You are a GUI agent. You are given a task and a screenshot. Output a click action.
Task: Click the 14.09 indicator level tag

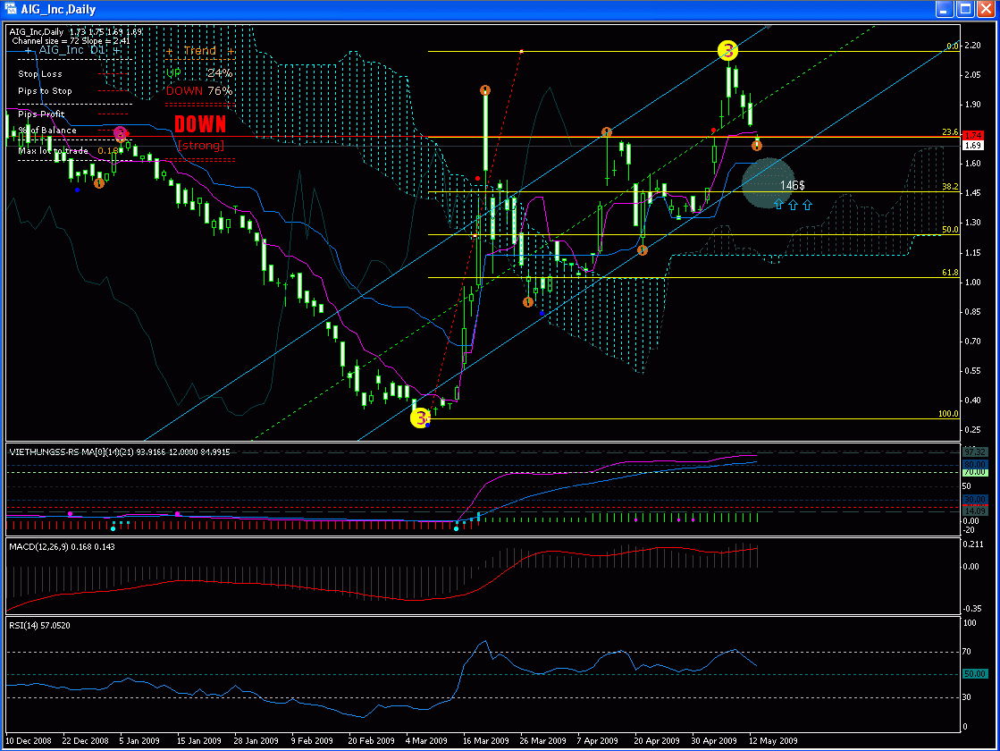[974, 511]
